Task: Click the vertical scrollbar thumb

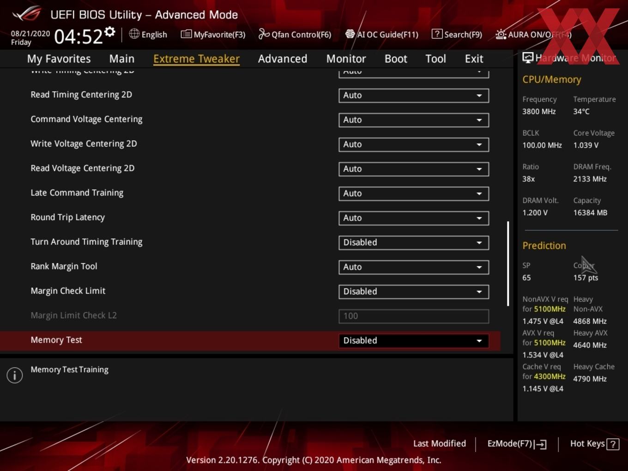Action: [508, 263]
